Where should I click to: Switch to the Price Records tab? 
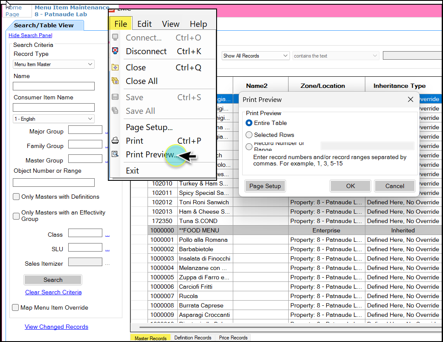point(233,338)
